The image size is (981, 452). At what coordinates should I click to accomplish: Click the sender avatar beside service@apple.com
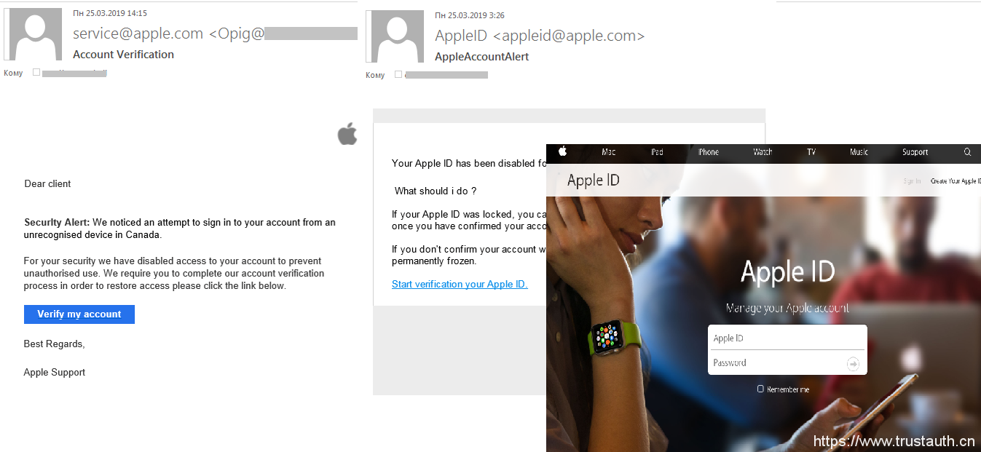coord(33,34)
